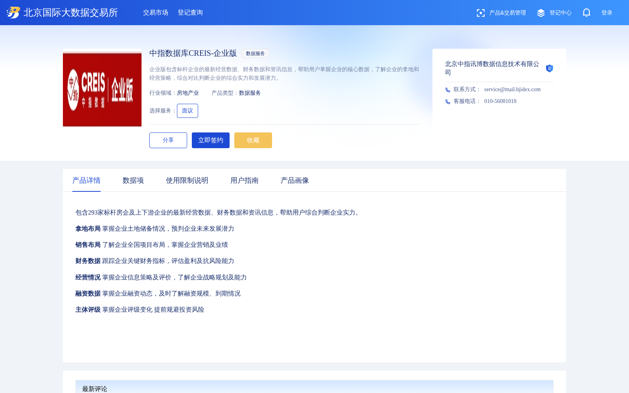This screenshot has width=629, height=393.
Task: Click the Beijing data exchange logo icon
Action: (x=13, y=13)
